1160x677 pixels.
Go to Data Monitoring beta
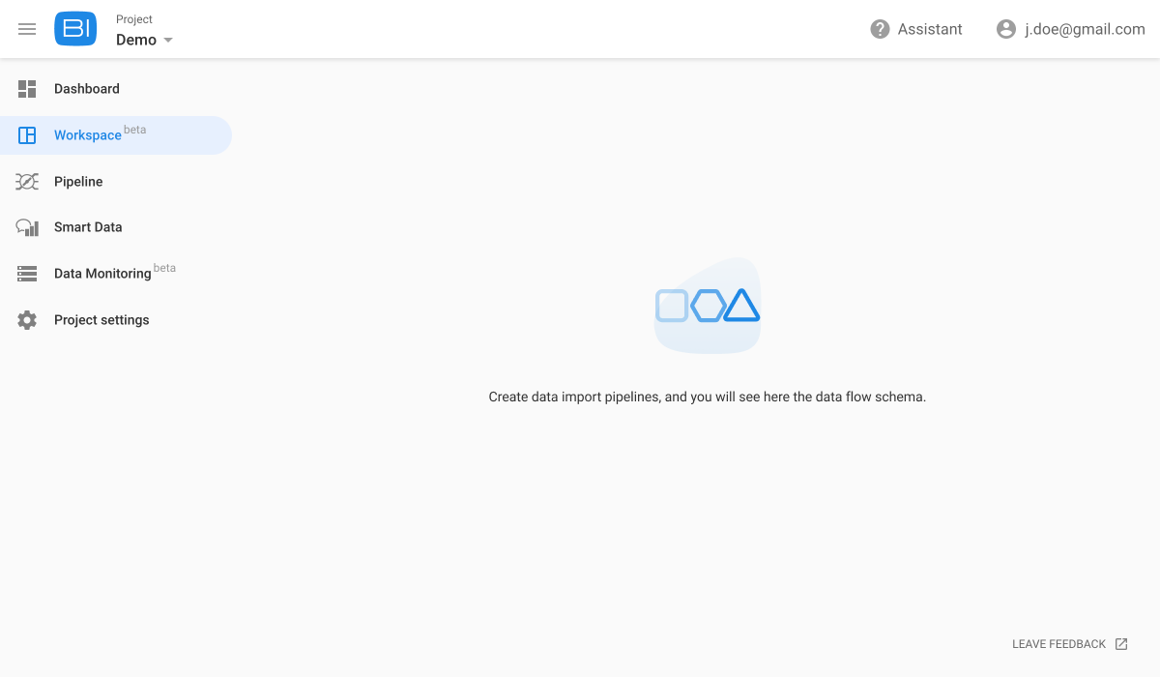click(116, 274)
